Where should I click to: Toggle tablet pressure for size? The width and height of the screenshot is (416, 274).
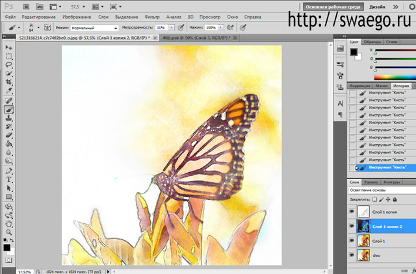click(242, 27)
